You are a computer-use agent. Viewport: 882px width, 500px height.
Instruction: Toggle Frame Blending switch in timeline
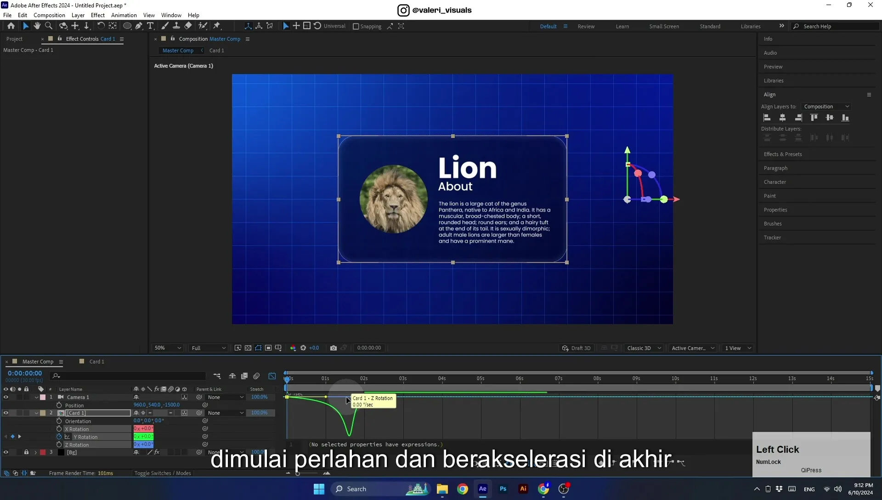click(244, 376)
